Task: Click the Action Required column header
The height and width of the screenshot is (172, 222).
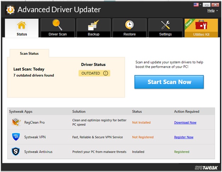Action: 186,112
